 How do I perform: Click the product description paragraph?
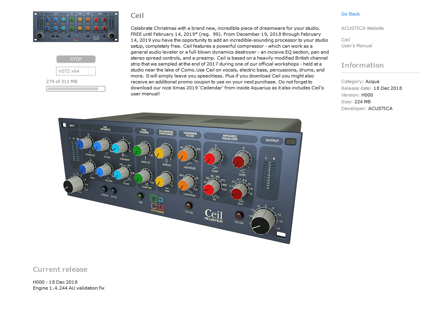pyautogui.click(x=230, y=61)
